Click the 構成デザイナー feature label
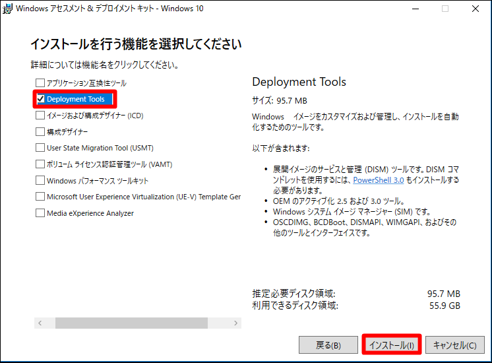Screen dimensions: 492x363 click(x=67, y=132)
